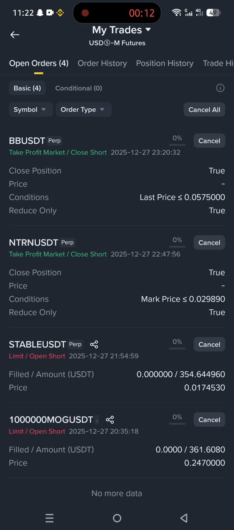The image size is (234, 530).
Task: Open the info icon beside Conditional
Action: 220,88
